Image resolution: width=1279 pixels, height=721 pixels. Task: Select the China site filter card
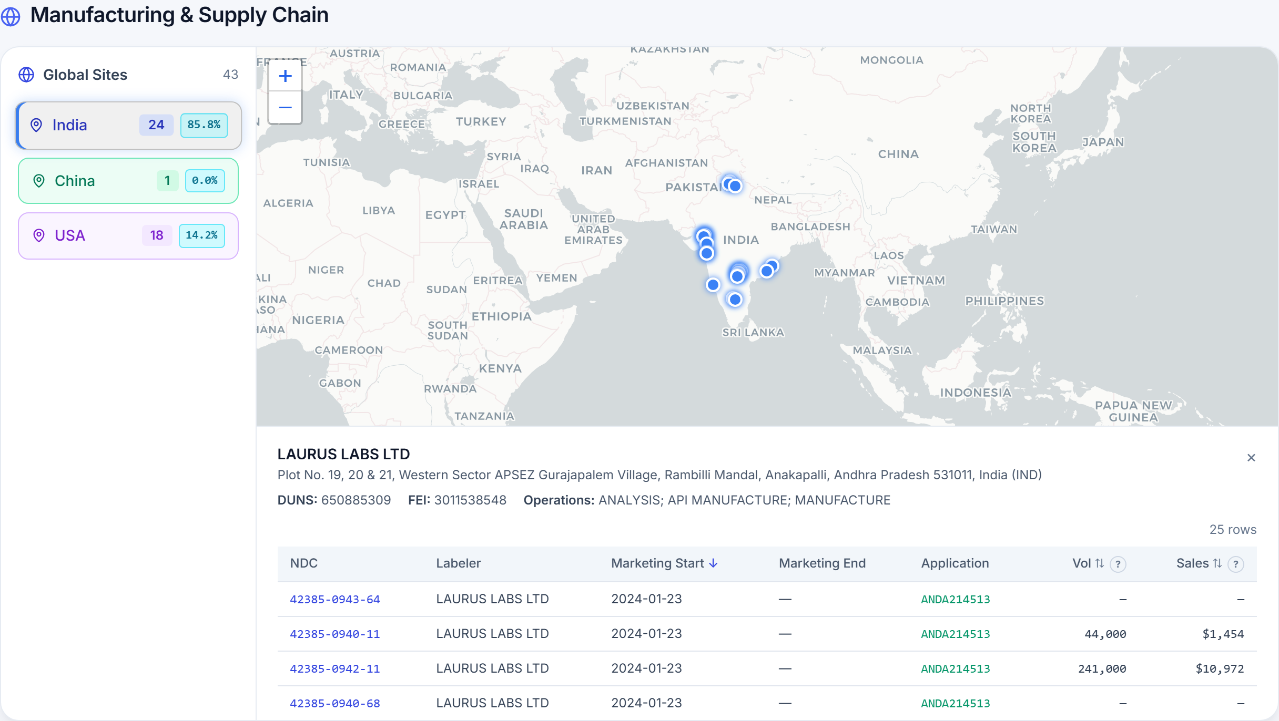(128, 181)
